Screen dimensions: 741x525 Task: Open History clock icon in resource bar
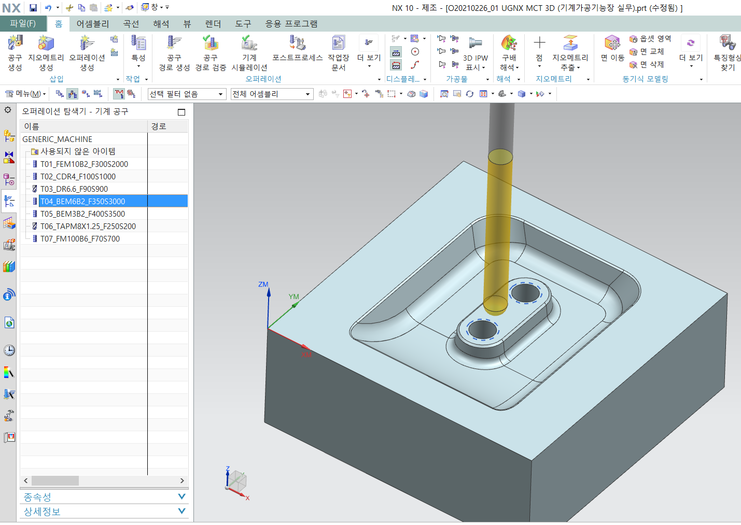(9, 350)
